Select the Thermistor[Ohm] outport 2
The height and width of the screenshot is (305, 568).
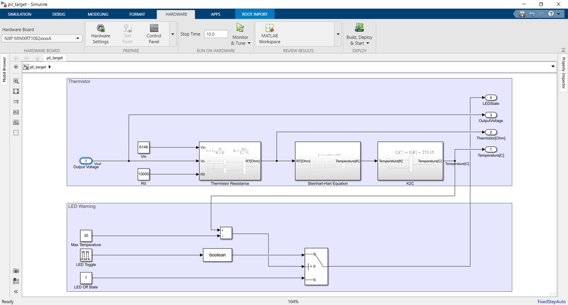(491, 133)
